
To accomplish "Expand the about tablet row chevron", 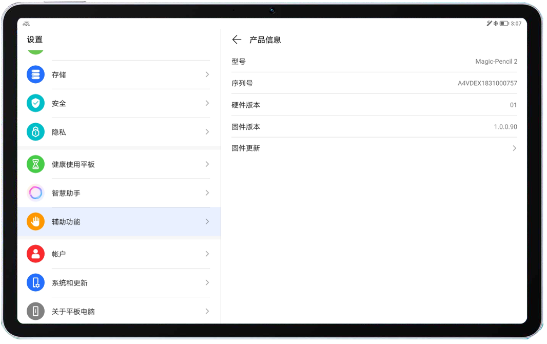I will click(207, 311).
